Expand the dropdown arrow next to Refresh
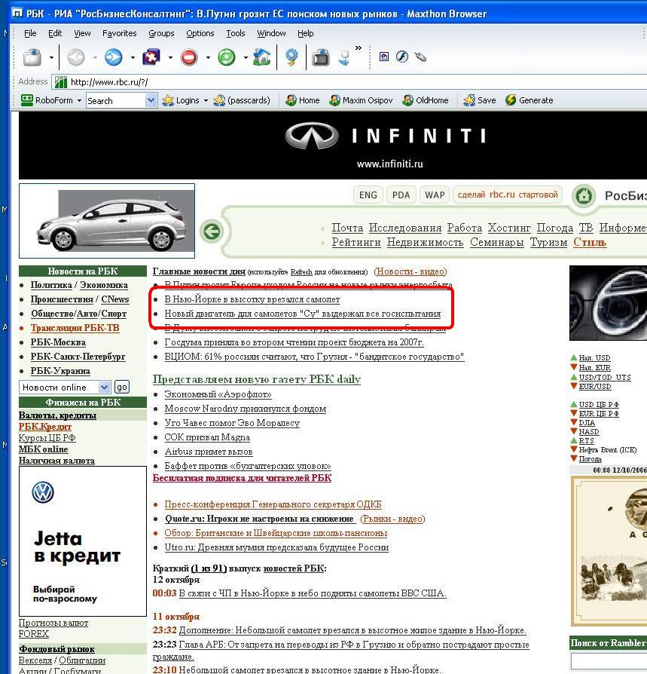 pyautogui.click(x=245, y=57)
